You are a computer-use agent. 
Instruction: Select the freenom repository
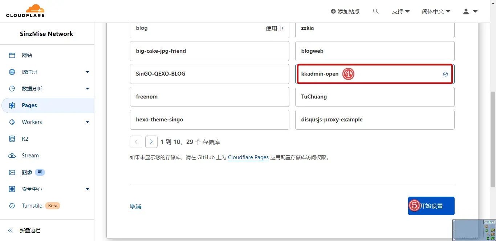(210, 97)
